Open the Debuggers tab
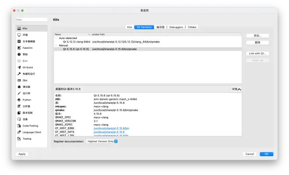 click(176, 27)
